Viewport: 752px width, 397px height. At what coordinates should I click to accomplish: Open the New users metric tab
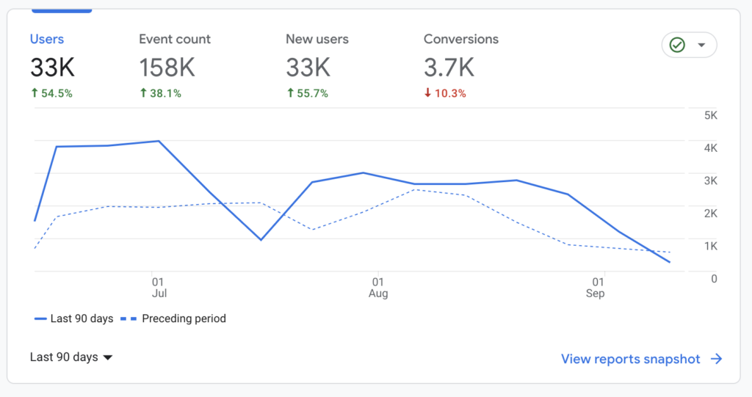(x=317, y=40)
